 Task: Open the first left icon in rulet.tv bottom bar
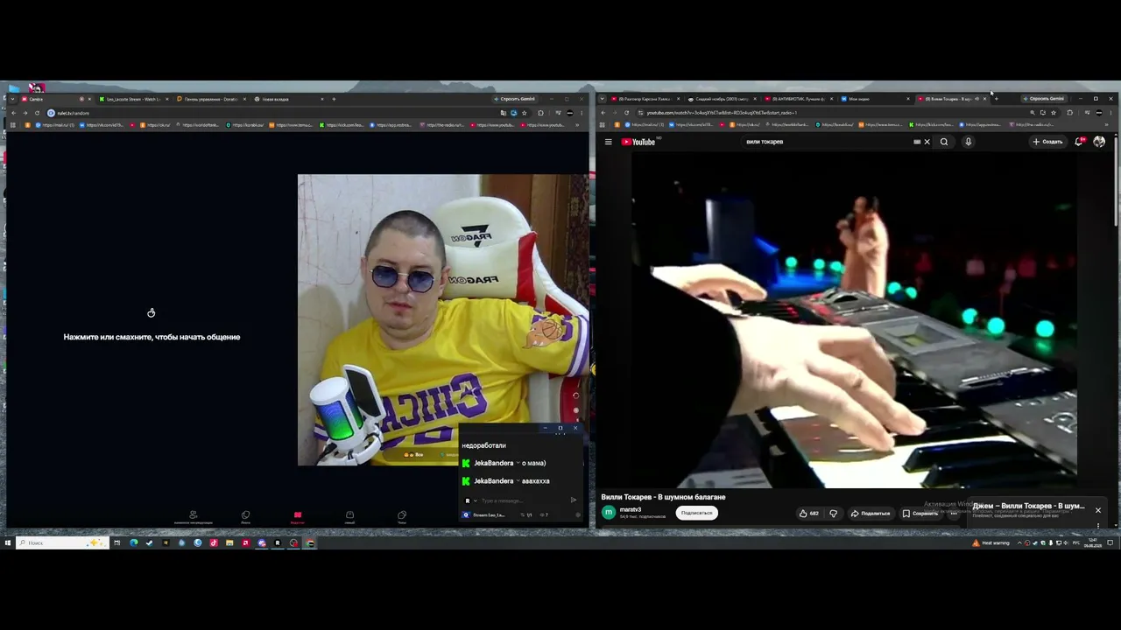pyautogui.click(x=194, y=516)
